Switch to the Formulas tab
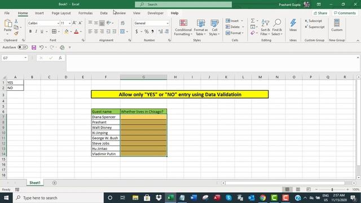 click(x=85, y=13)
